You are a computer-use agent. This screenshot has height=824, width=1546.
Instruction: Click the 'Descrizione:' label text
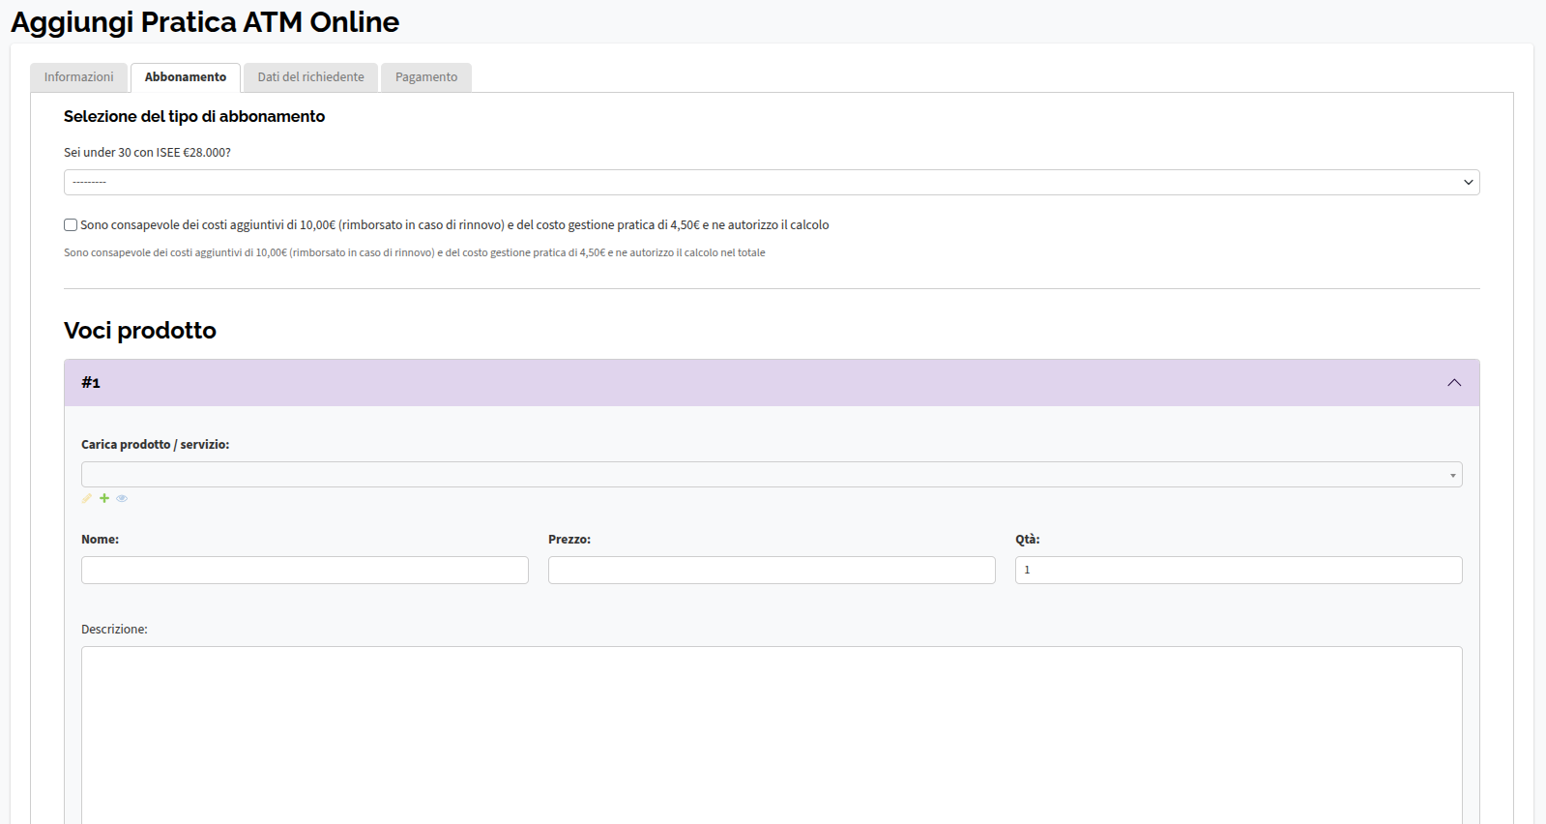coord(114,630)
